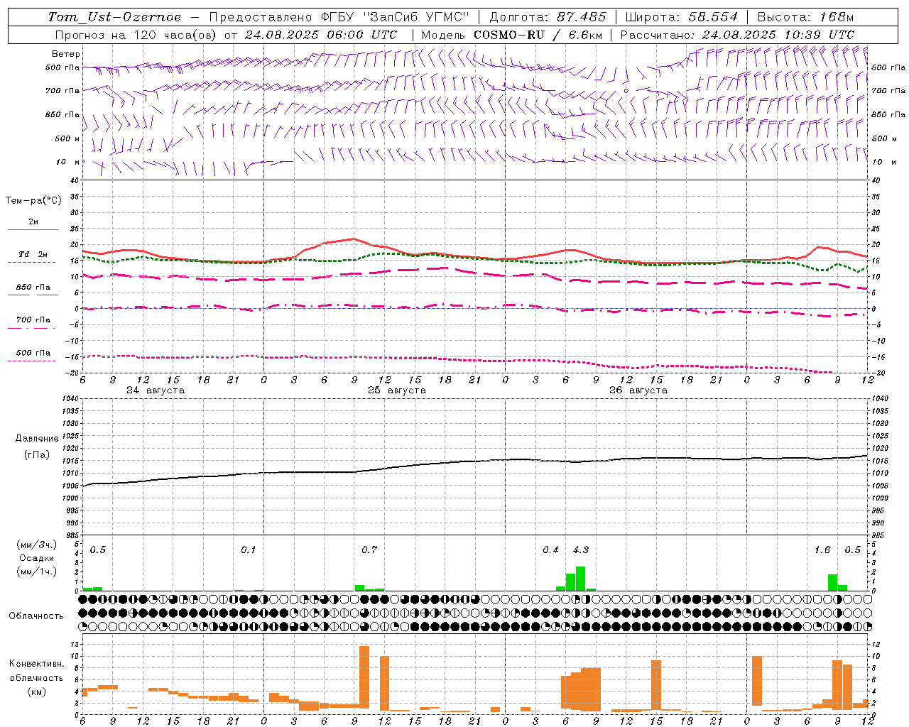Click the '850 гПа' temperature legend entry
This screenshot has height=727, width=909.
[x=33, y=288]
